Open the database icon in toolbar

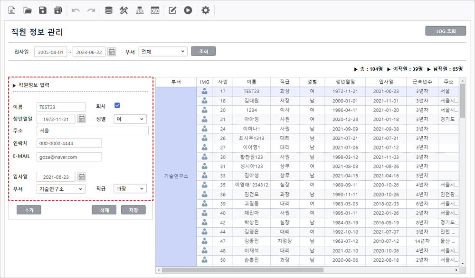[x=109, y=10]
